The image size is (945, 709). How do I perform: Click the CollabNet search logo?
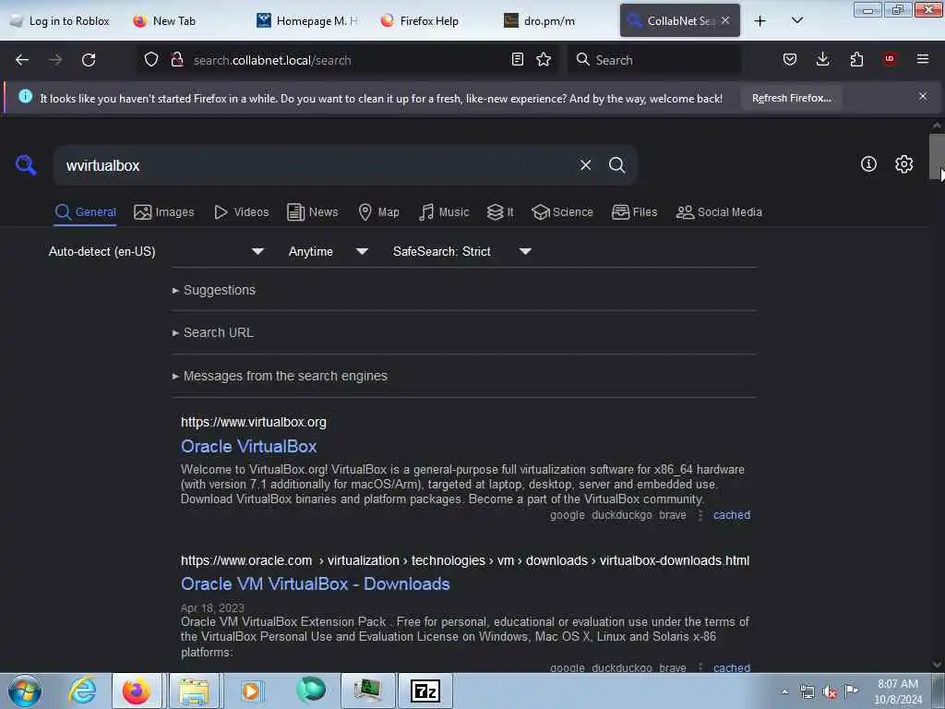pyautogui.click(x=26, y=164)
